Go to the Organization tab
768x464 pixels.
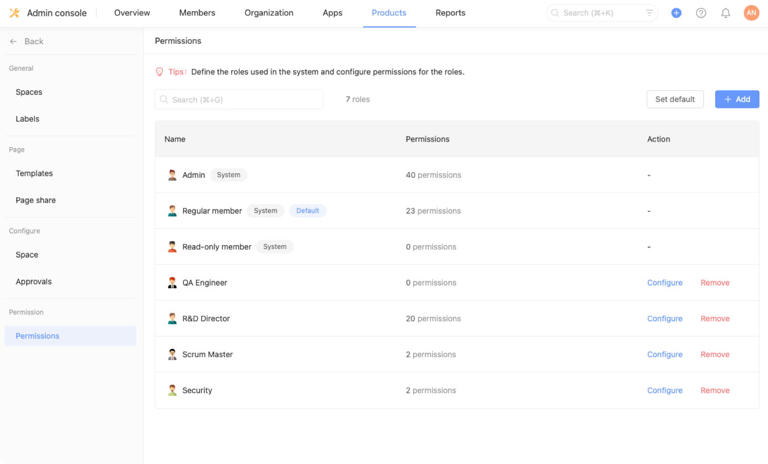coord(269,13)
